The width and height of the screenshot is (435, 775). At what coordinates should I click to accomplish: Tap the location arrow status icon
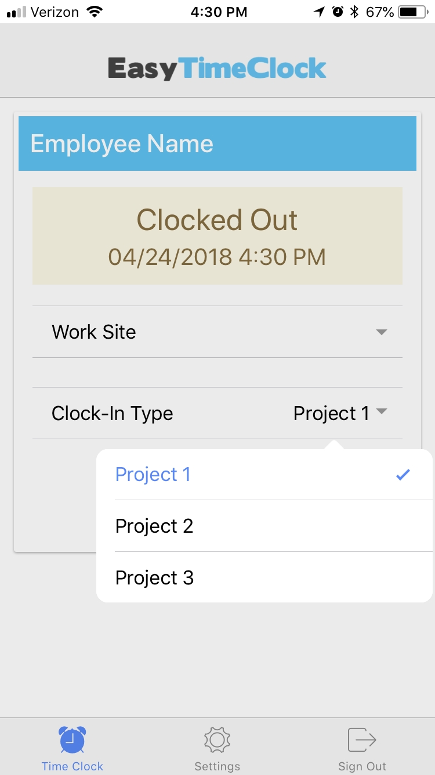pyautogui.click(x=319, y=11)
